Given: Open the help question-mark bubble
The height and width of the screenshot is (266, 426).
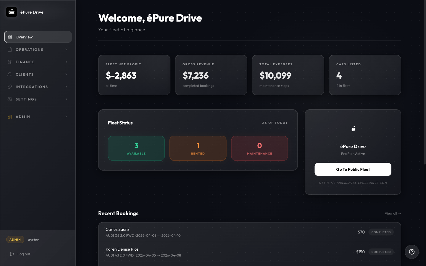Looking at the screenshot, I should click(412, 252).
